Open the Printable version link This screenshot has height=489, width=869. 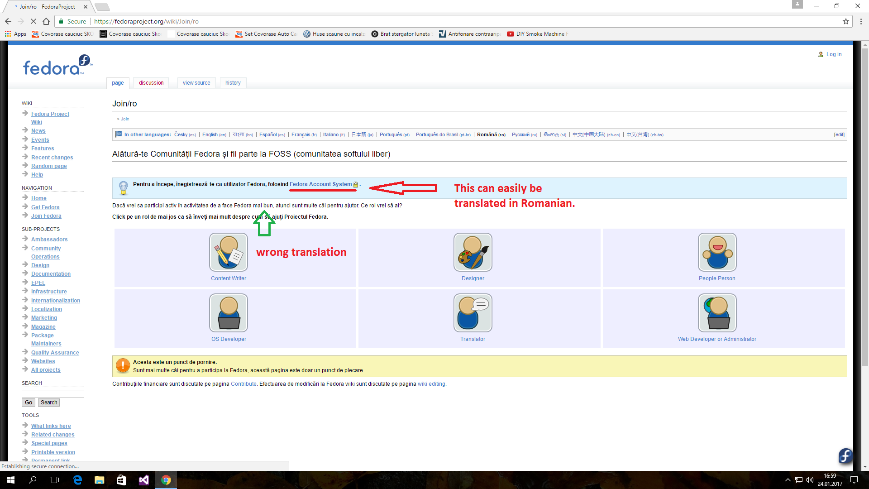point(53,452)
